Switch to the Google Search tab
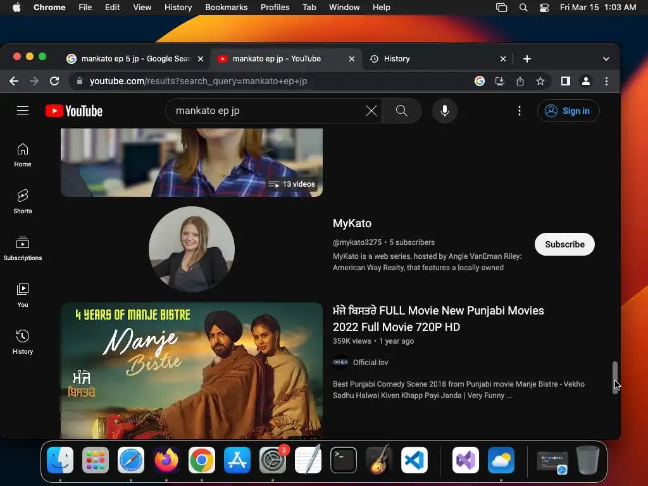The image size is (648, 486). pyautogui.click(x=130, y=59)
